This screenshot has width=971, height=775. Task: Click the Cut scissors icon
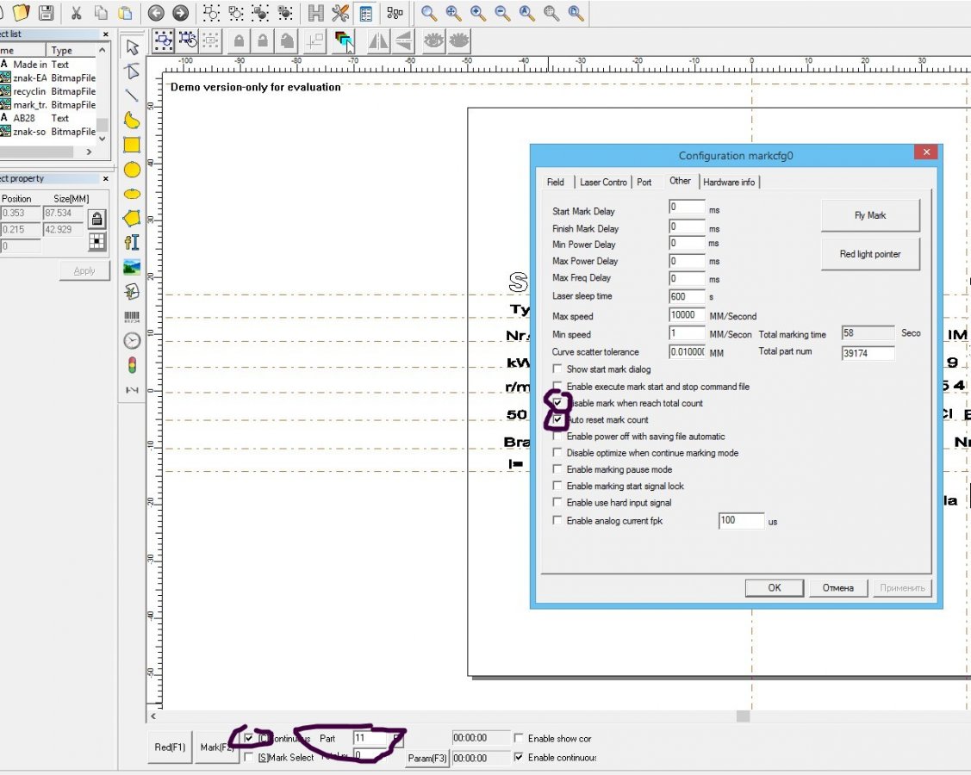[x=77, y=13]
